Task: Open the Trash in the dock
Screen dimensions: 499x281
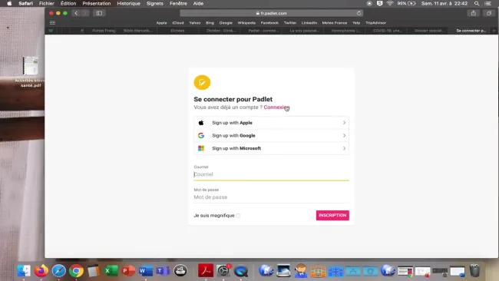Action: tap(474, 271)
